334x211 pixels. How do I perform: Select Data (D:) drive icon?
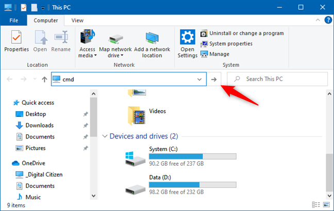click(x=136, y=189)
